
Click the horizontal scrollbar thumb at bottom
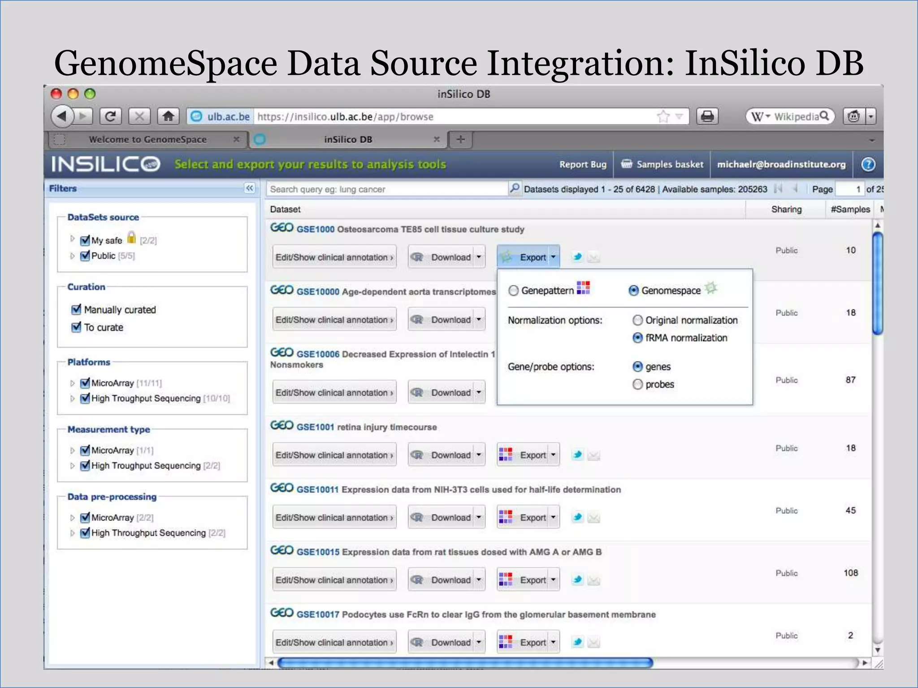tap(465, 662)
